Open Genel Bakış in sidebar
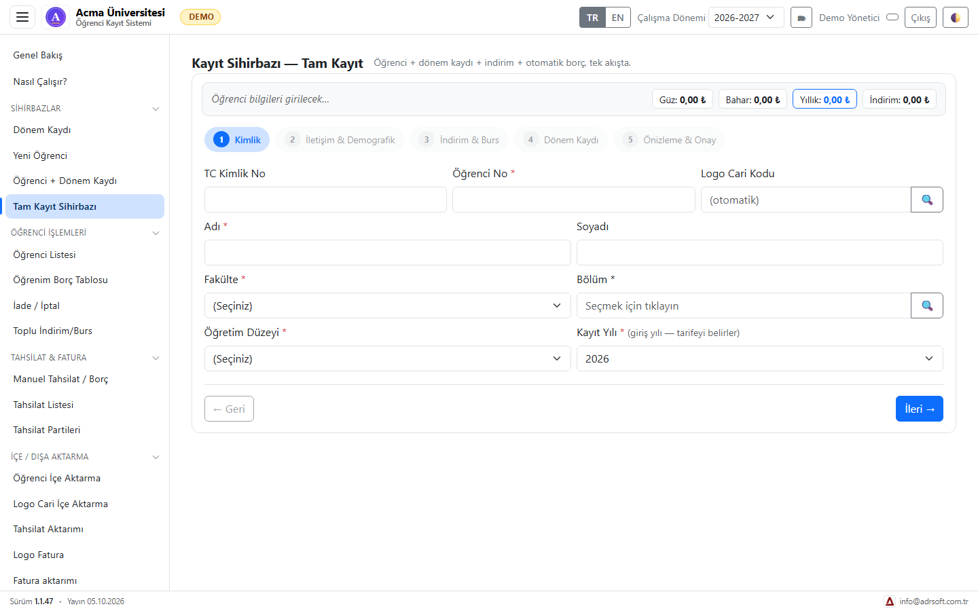The width and height of the screenshot is (978, 611). [x=85, y=55]
